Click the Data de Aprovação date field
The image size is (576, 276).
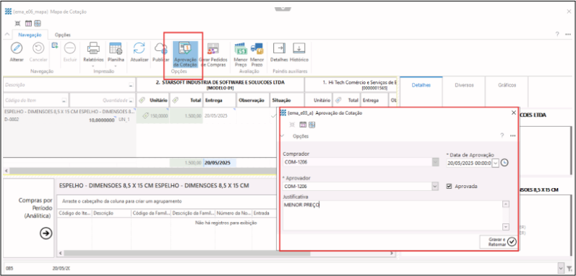(469, 163)
